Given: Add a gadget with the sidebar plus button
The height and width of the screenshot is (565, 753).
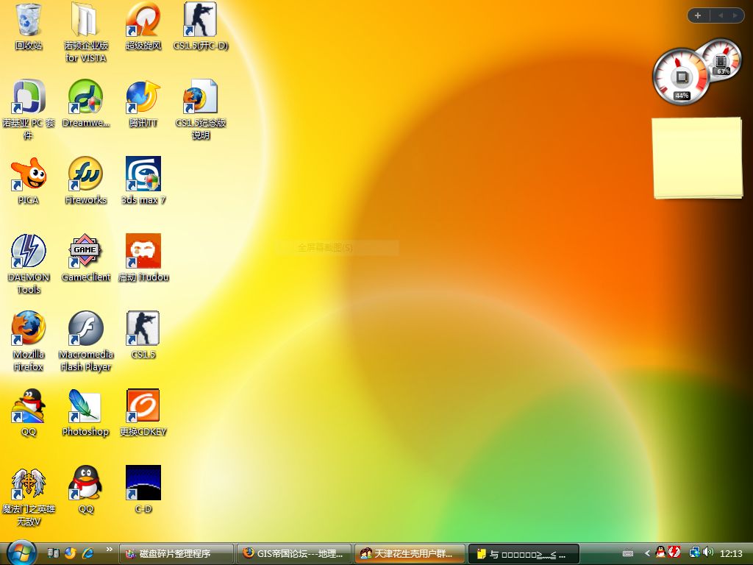Looking at the screenshot, I should tap(698, 15).
